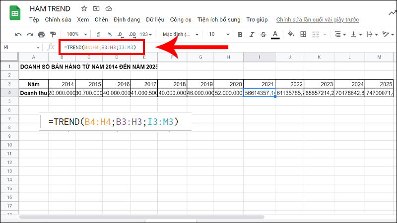Toggle Bold formatting

point(240,34)
